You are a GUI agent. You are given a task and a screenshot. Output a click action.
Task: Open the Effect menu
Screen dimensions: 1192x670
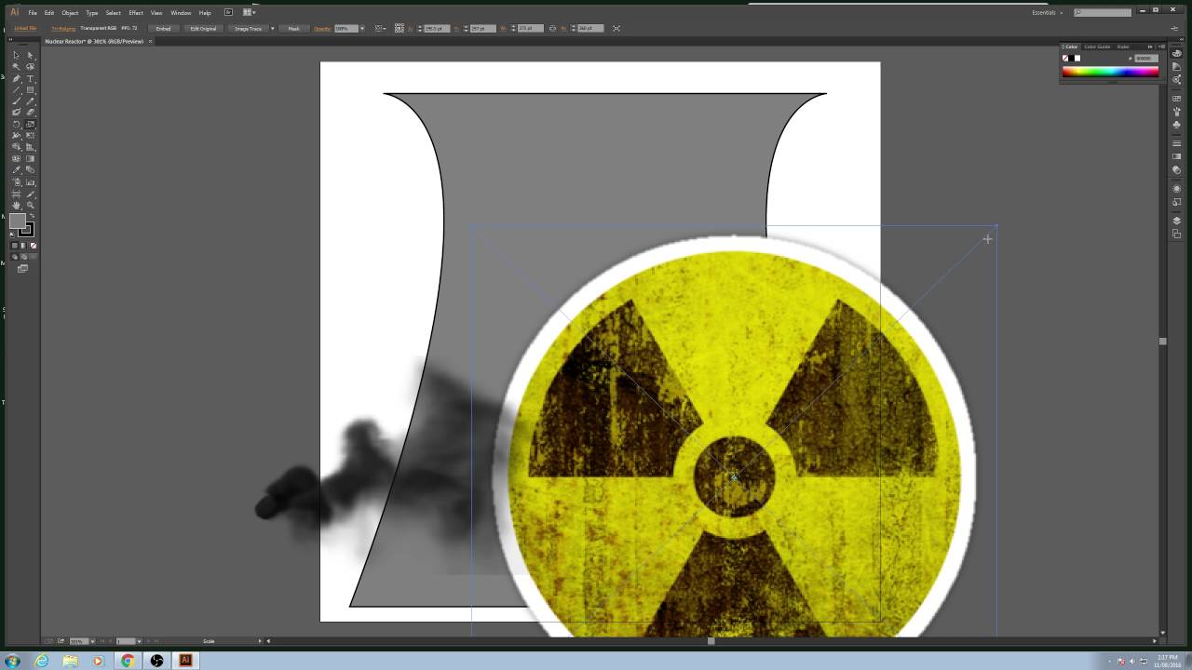[136, 13]
